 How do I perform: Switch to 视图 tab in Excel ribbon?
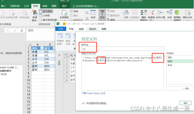54,6
